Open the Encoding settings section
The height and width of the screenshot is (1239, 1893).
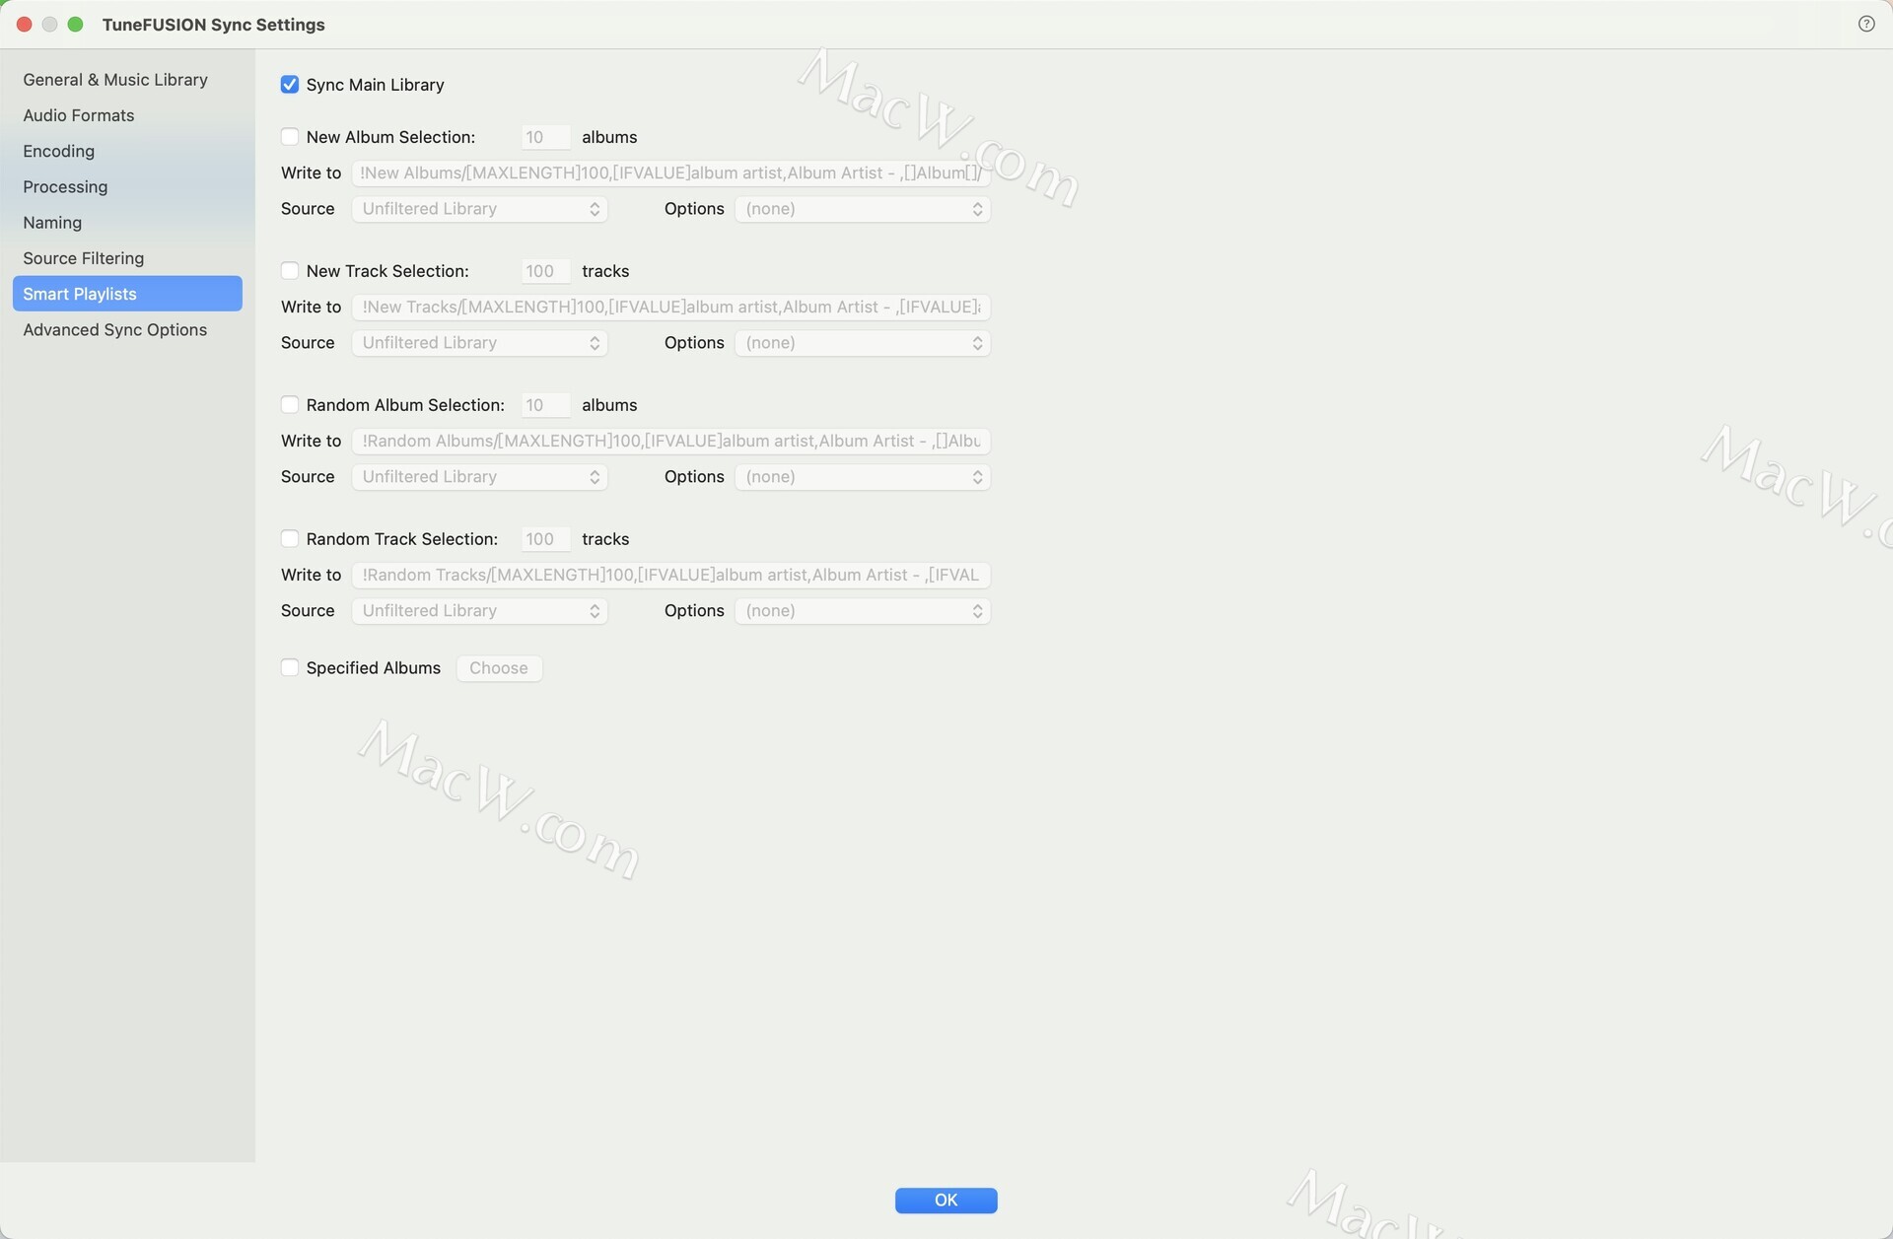(x=127, y=151)
